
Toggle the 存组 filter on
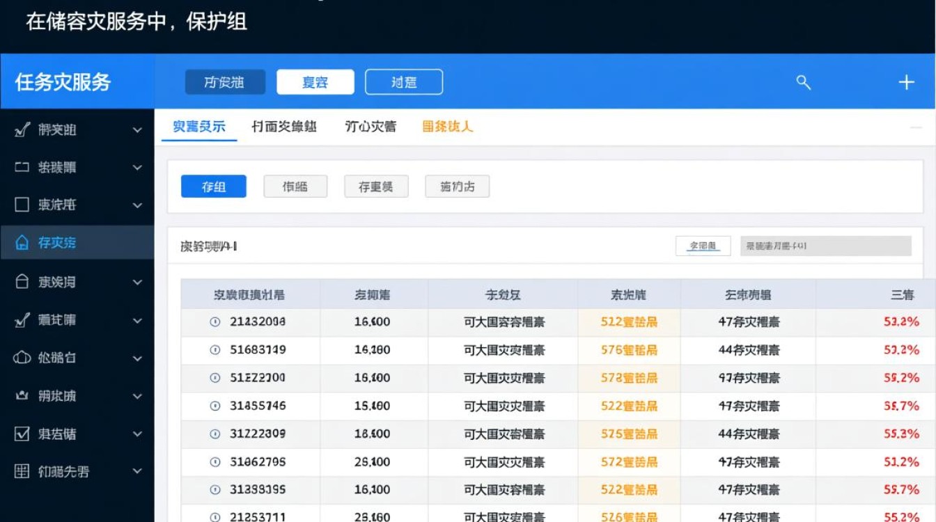pos(213,186)
